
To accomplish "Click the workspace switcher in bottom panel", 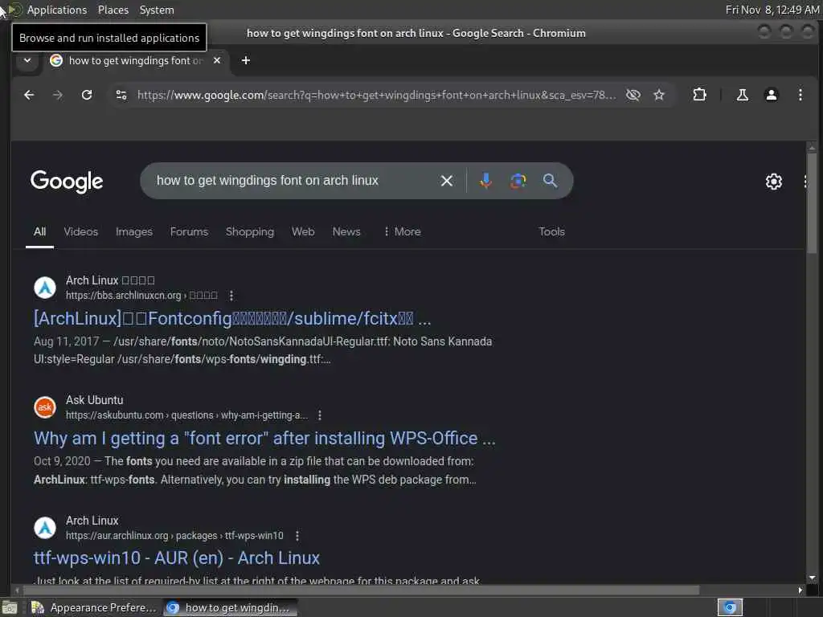I will [730, 607].
